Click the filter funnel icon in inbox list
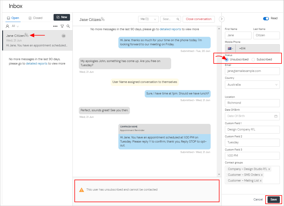Image resolution: width=284 pixels, height=206 pixels. 62,26
